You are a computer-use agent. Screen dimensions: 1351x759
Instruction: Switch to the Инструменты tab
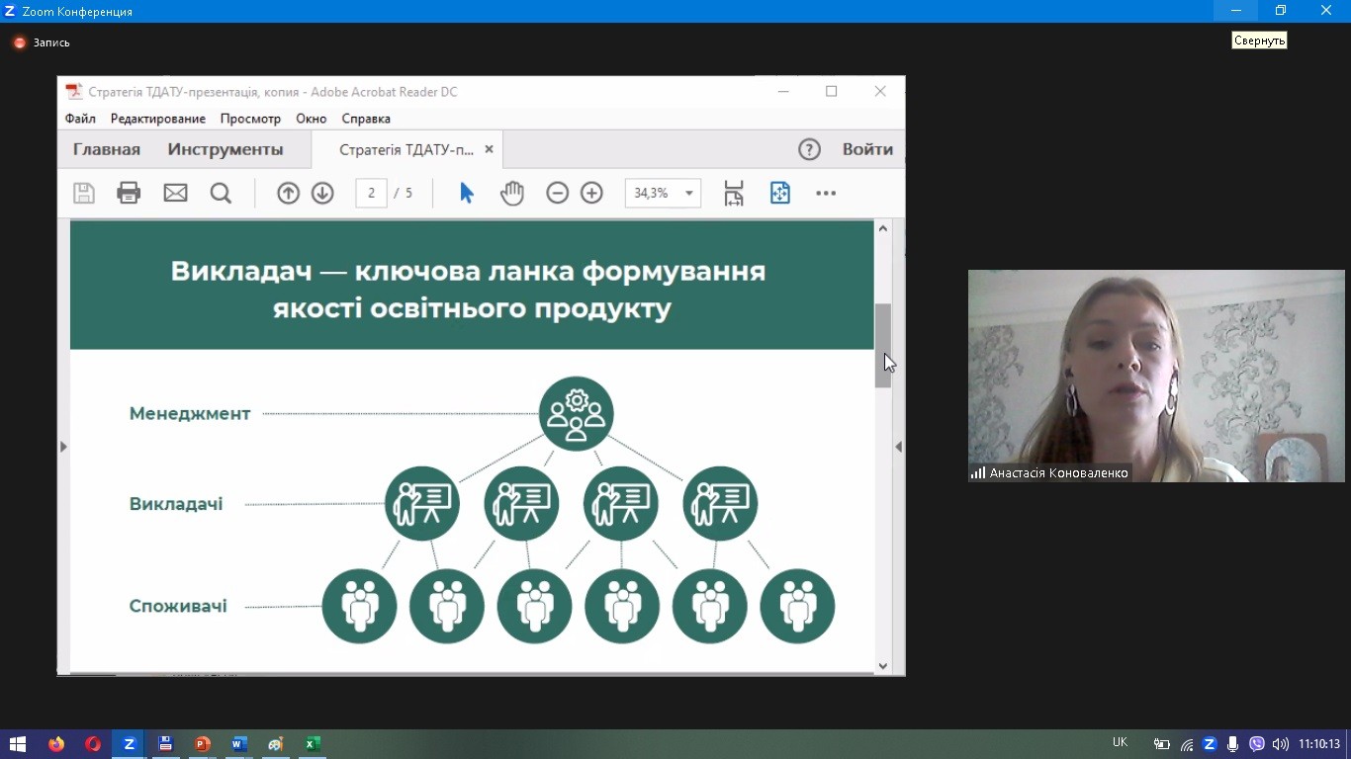(x=225, y=149)
